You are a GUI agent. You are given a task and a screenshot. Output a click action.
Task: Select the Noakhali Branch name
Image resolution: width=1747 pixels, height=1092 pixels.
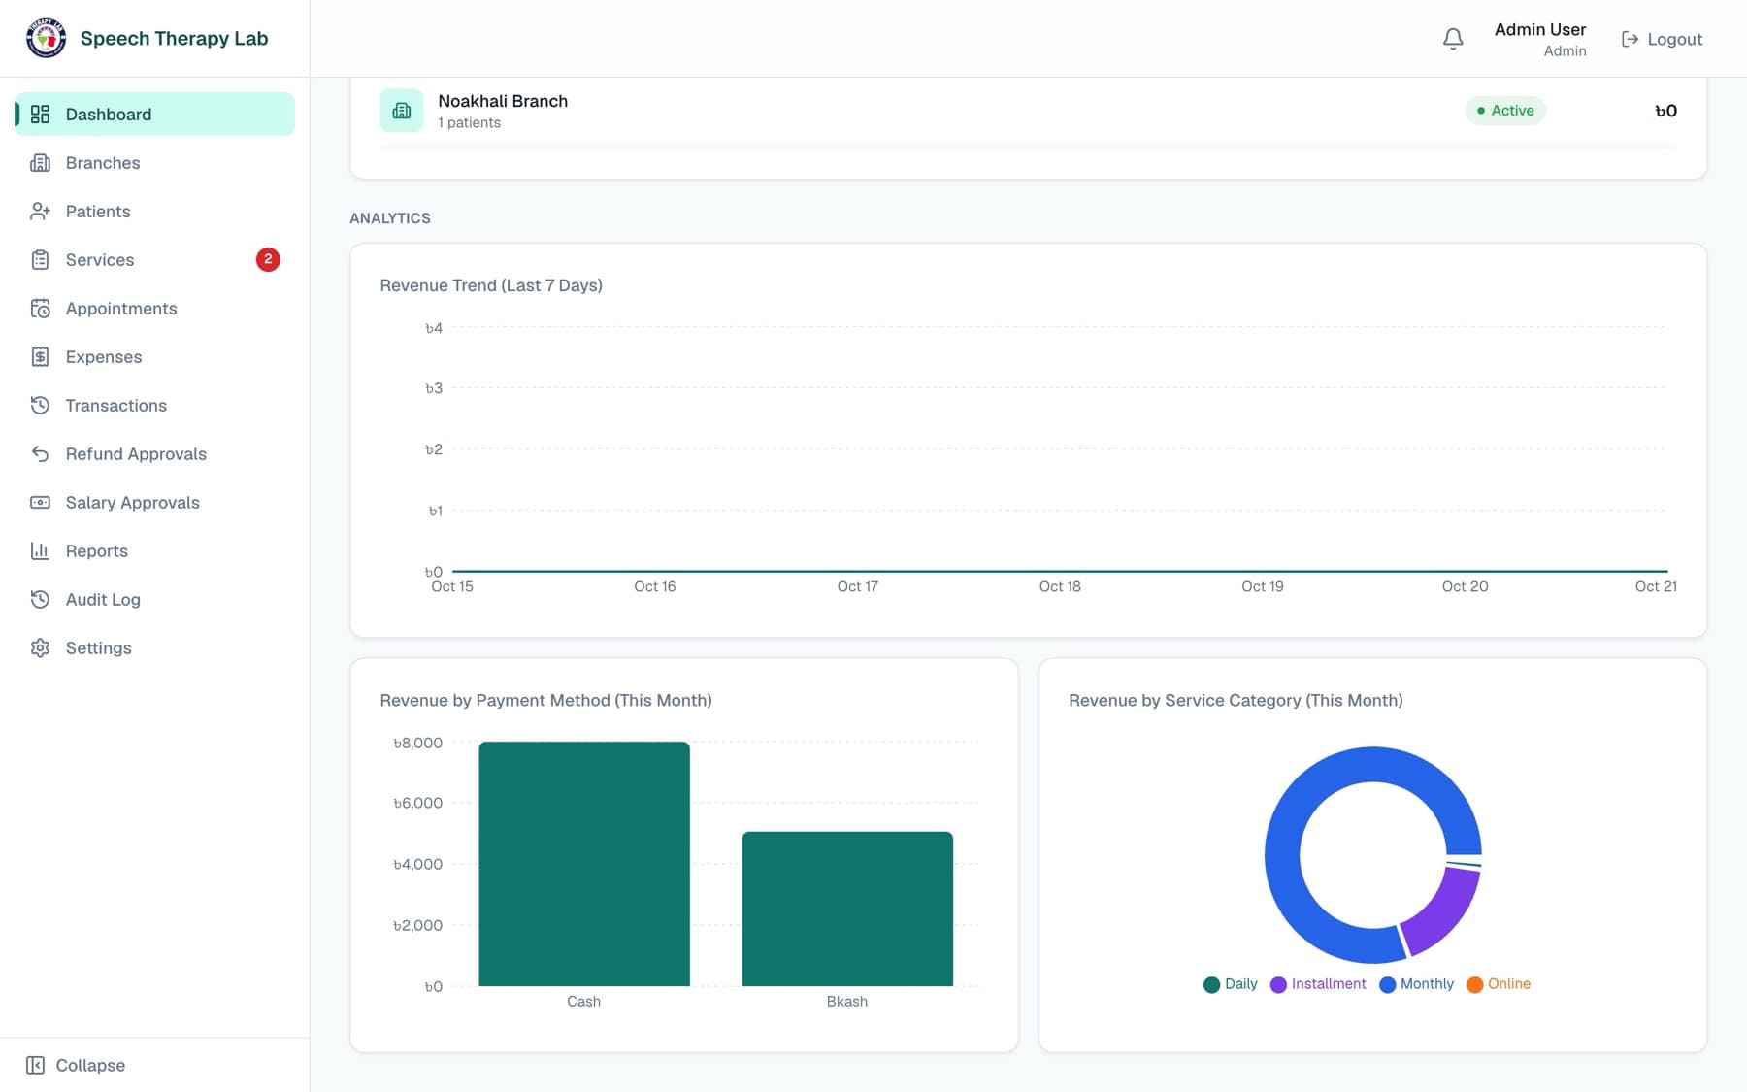[503, 101]
